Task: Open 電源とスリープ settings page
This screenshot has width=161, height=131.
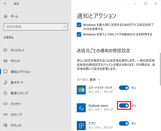Action: pos(36,93)
